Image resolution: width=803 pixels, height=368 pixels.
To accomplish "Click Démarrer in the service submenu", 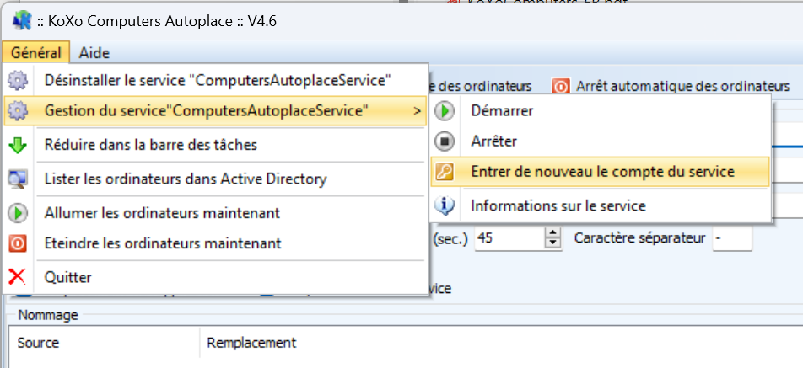I will pyautogui.click(x=601, y=110).
